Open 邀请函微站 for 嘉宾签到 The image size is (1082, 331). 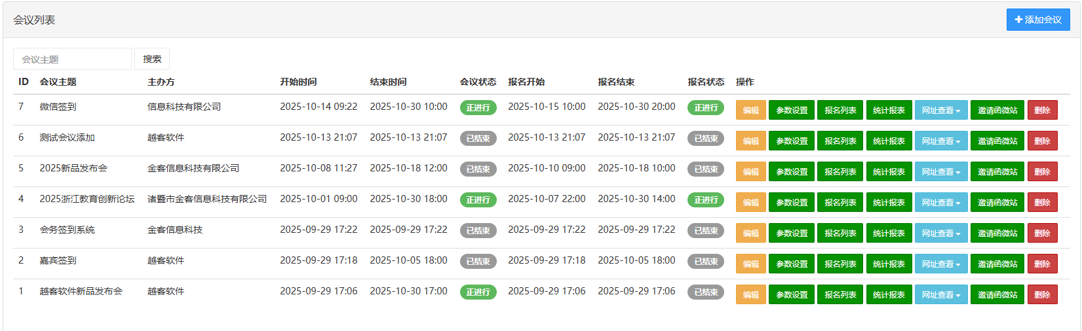[x=997, y=264]
